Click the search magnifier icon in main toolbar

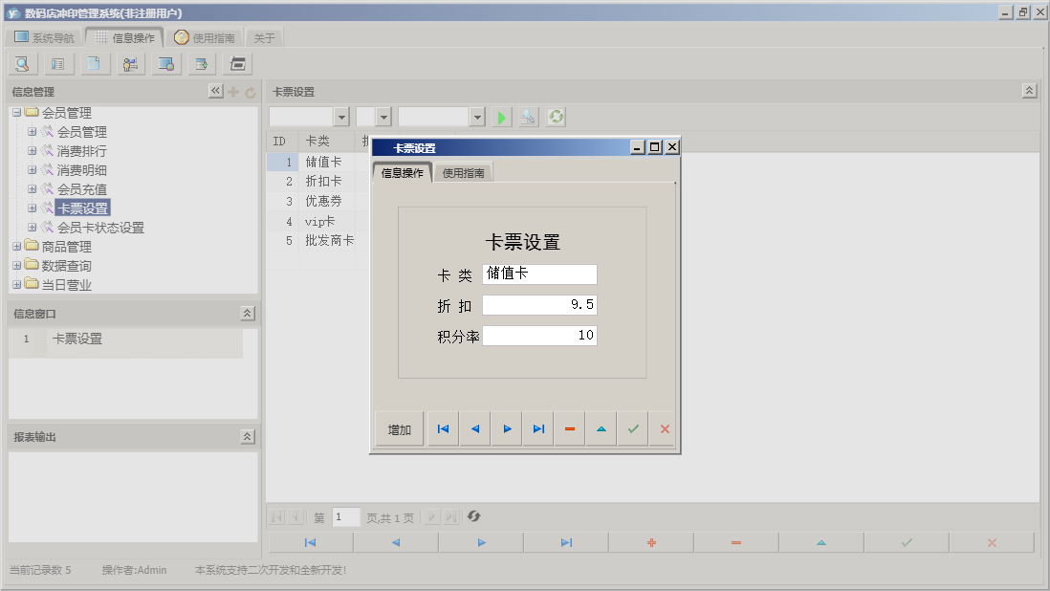[x=23, y=64]
